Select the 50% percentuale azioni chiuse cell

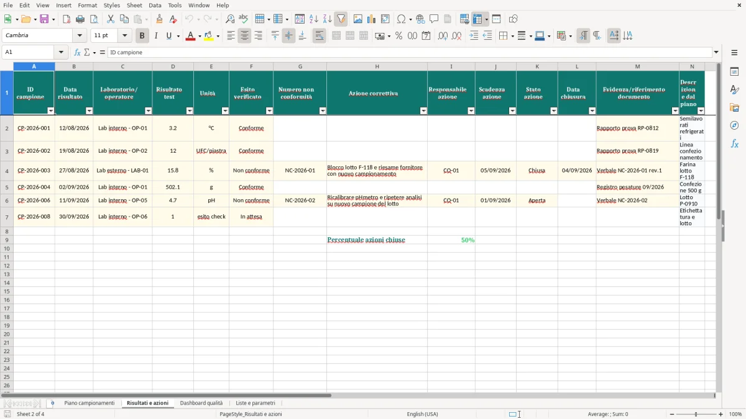[x=451, y=240]
